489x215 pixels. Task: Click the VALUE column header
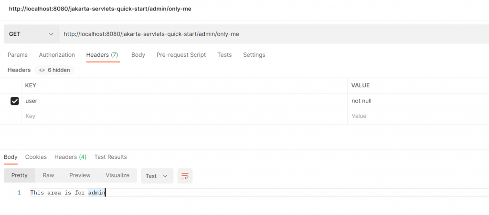click(361, 85)
